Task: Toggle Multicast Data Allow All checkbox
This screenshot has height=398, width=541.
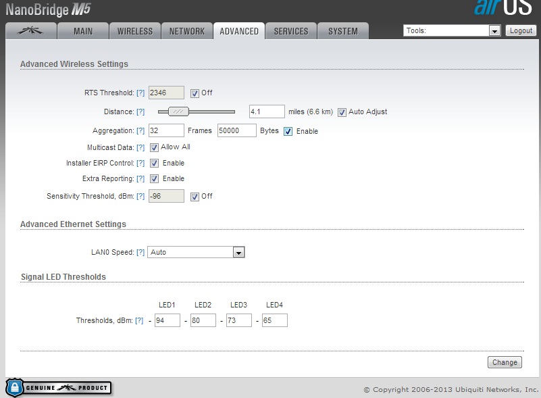Action: (x=154, y=147)
